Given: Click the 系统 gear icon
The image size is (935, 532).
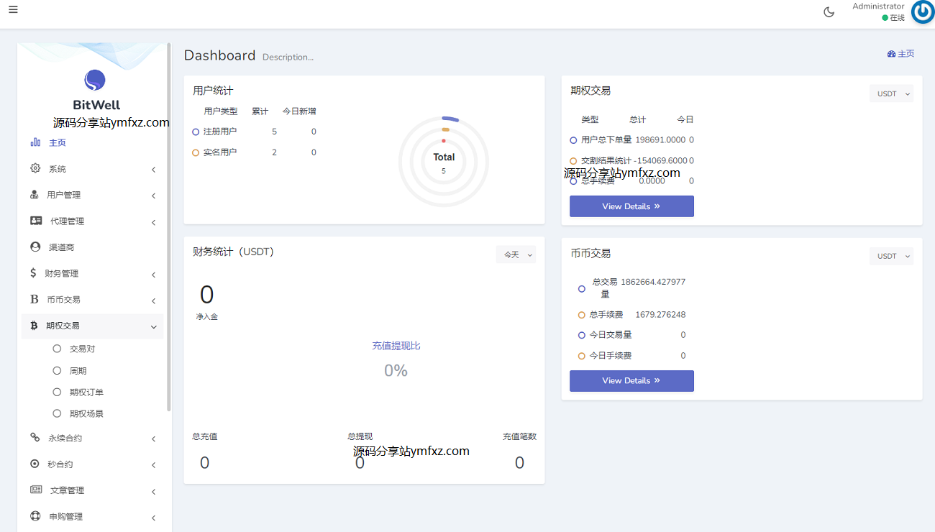Looking at the screenshot, I should click(35, 168).
